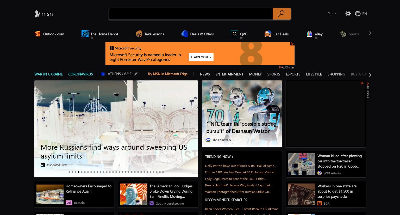The width and height of the screenshot is (400, 215).
Task: Click Brent Renaud US Ukraine search
Action: [x=261, y=209]
